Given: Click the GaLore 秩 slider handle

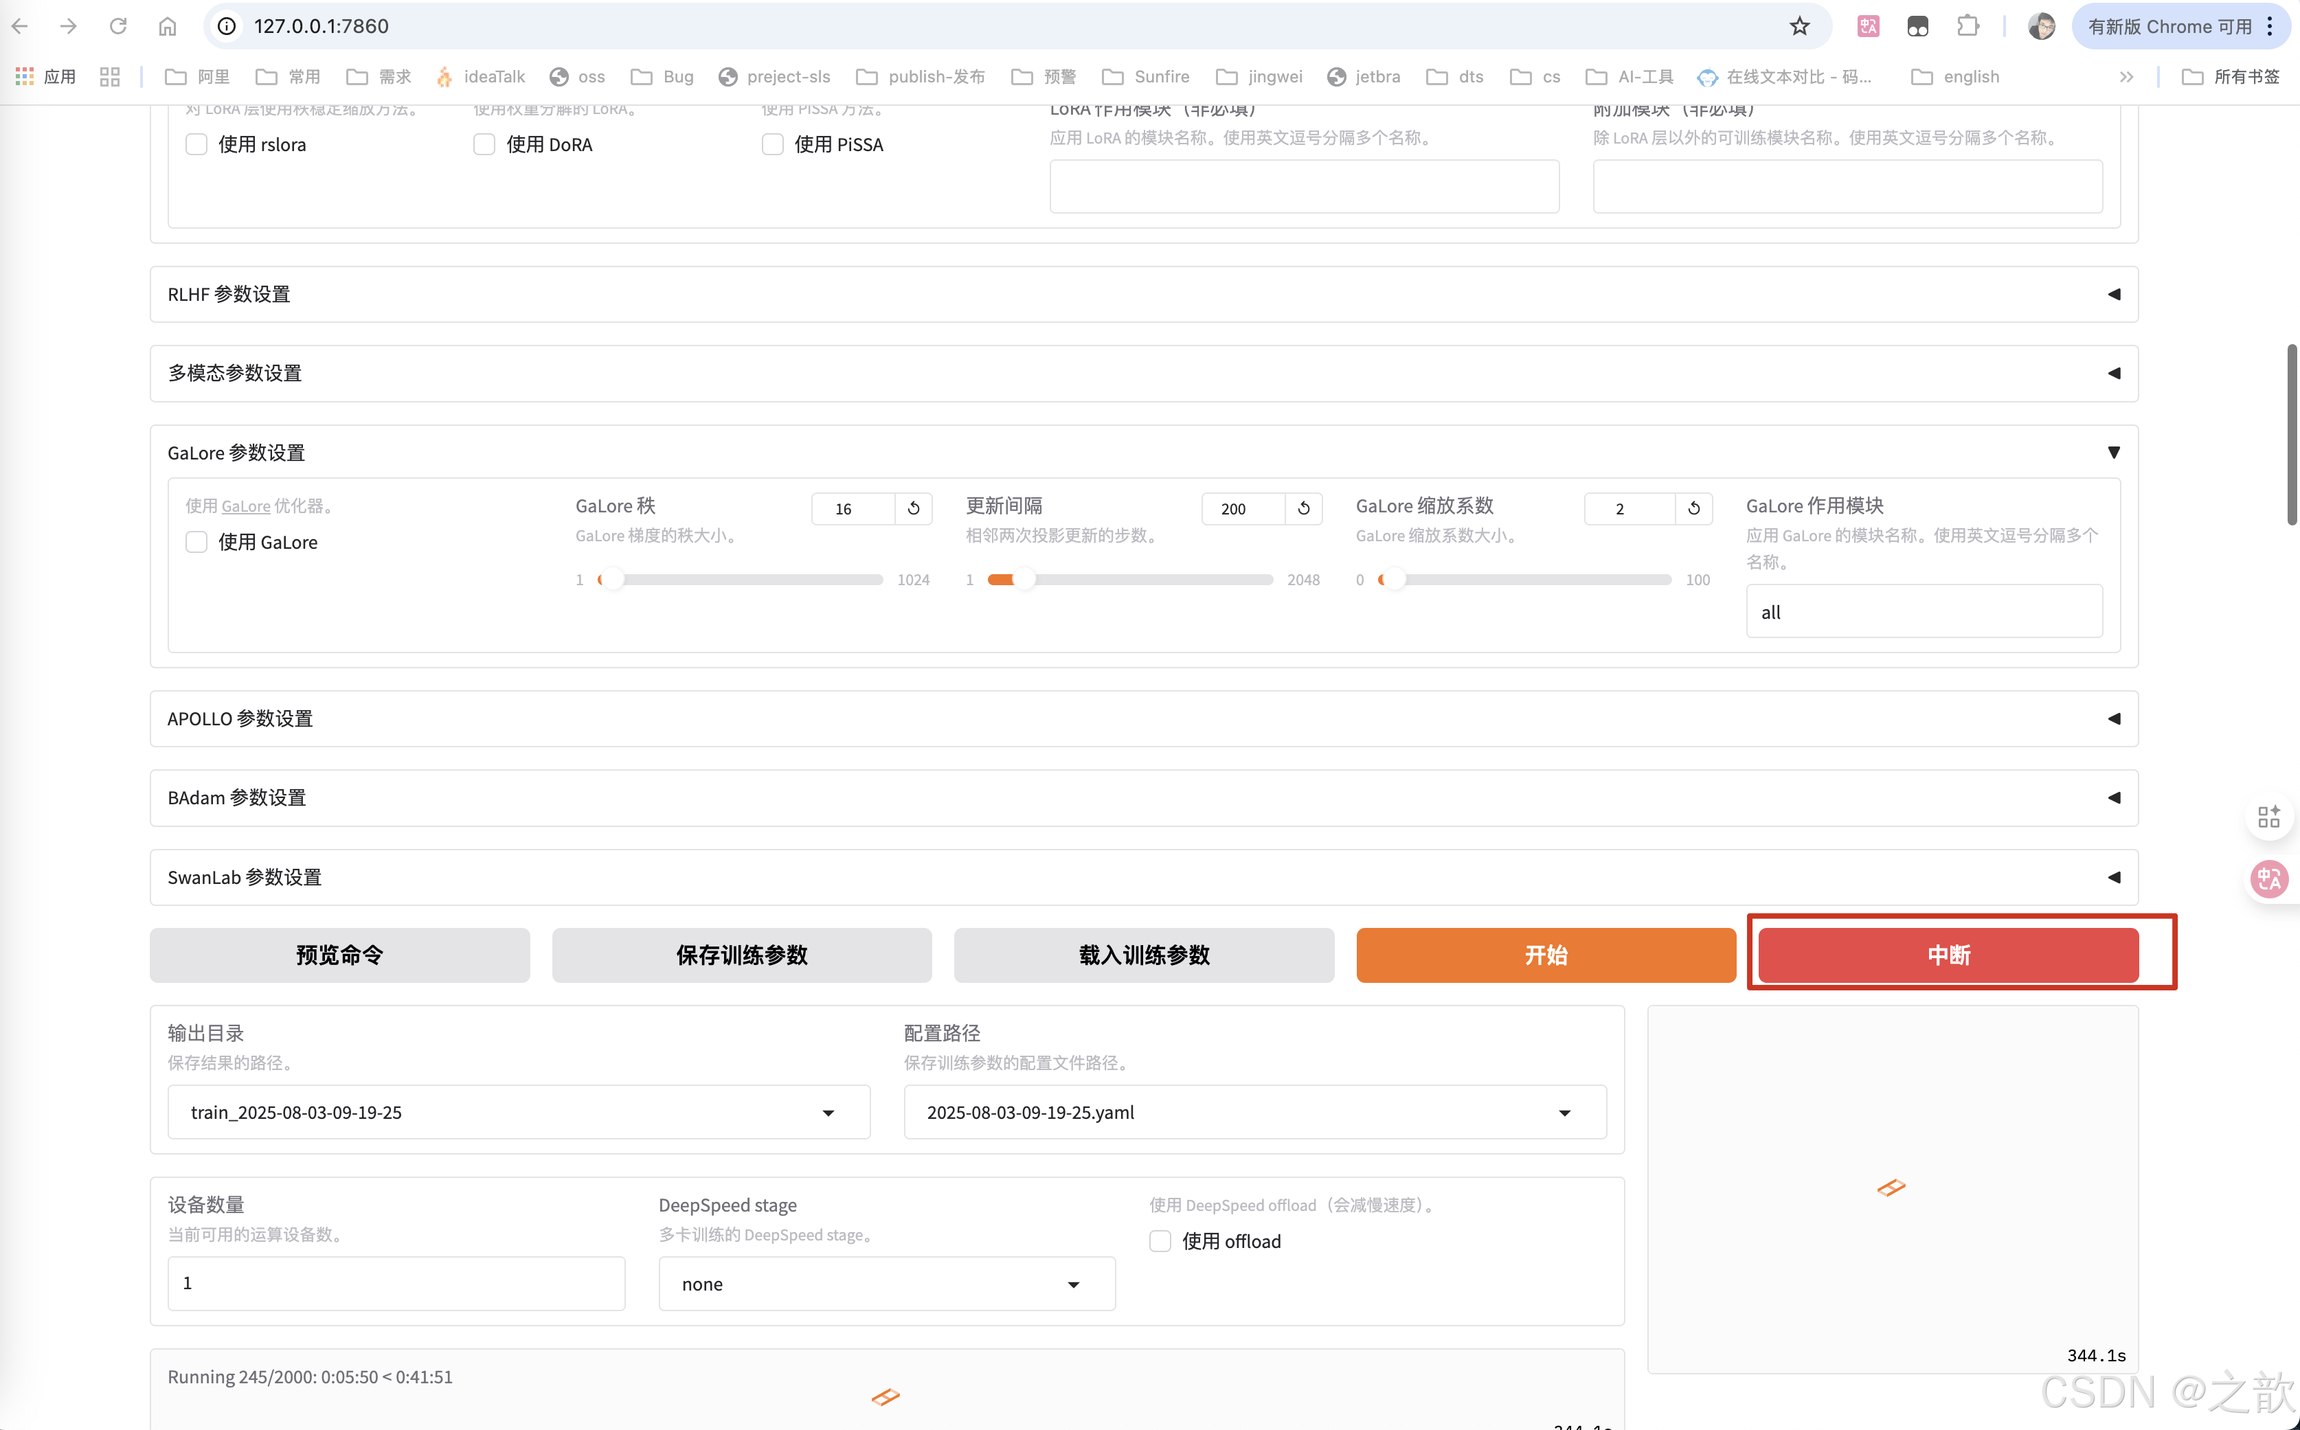Looking at the screenshot, I should pos(613,580).
